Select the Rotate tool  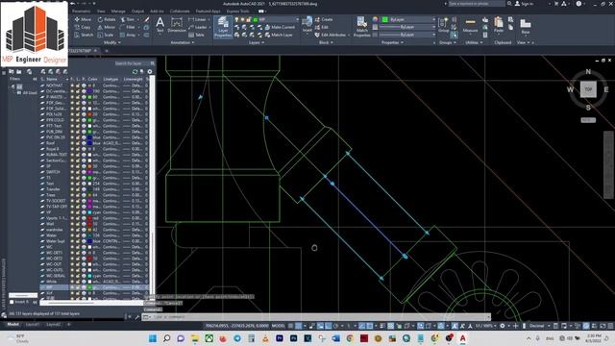pyautogui.click(x=107, y=19)
